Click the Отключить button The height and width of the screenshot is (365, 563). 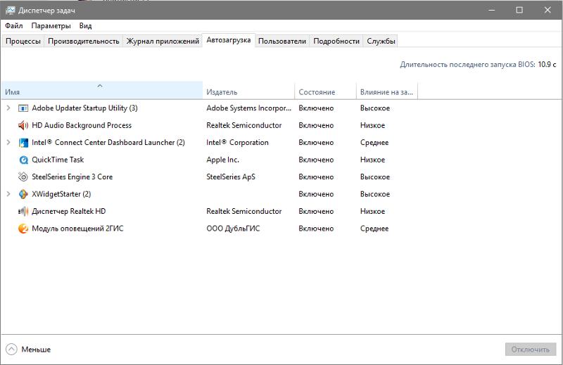531,350
